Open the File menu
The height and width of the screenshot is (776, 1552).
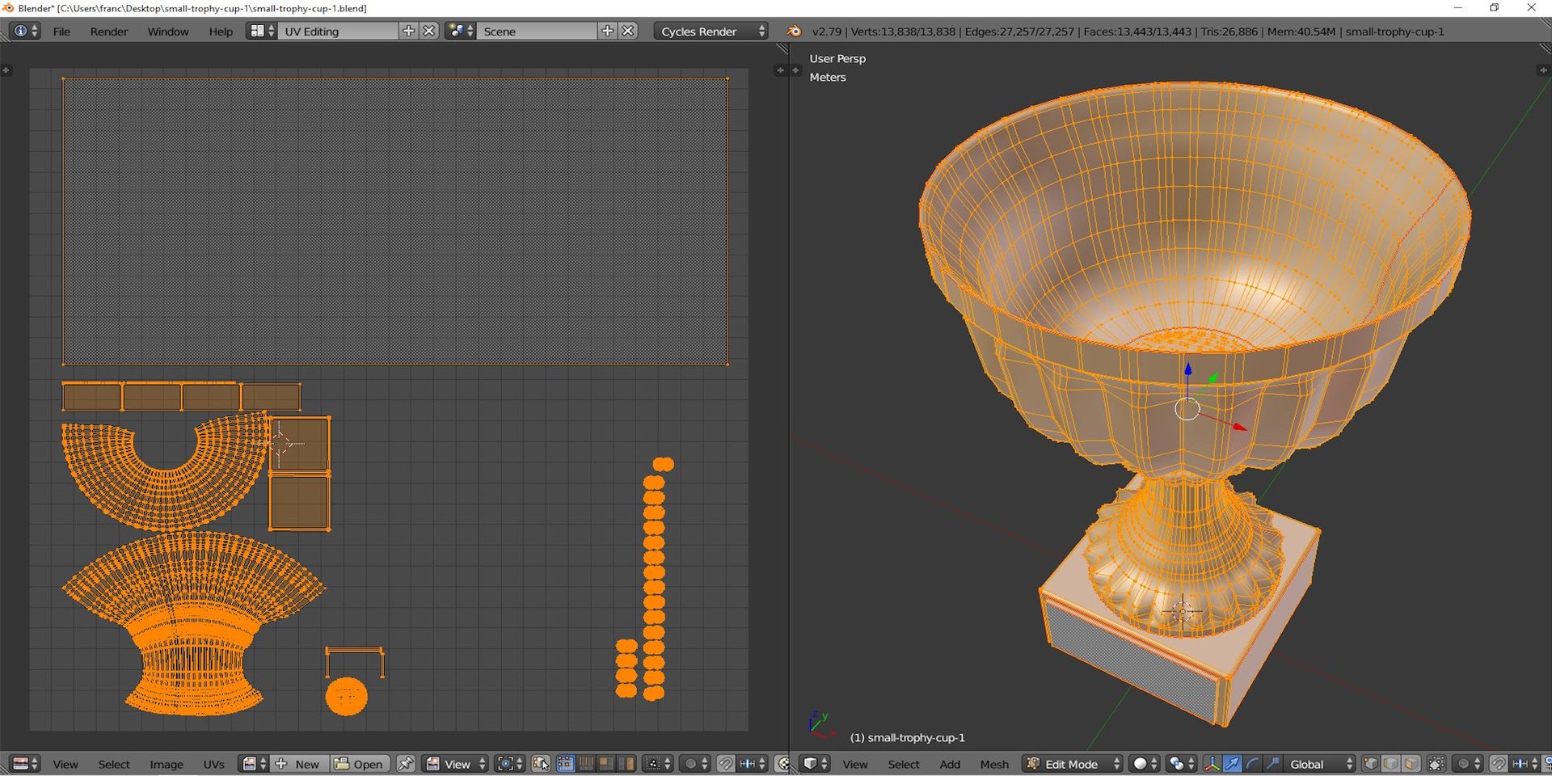pos(61,32)
